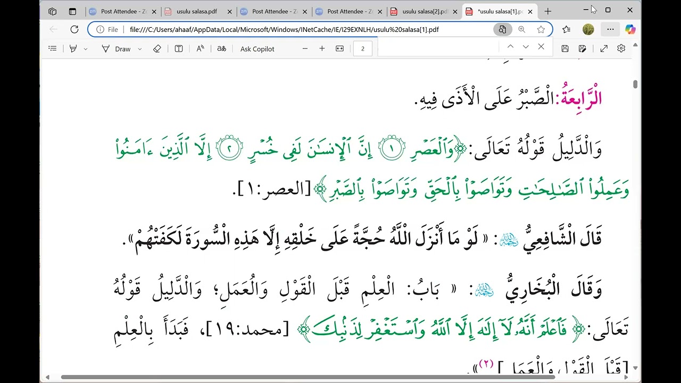
Task: Close the usulu salasa.pdf tab
Action: (x=229, y=11)
